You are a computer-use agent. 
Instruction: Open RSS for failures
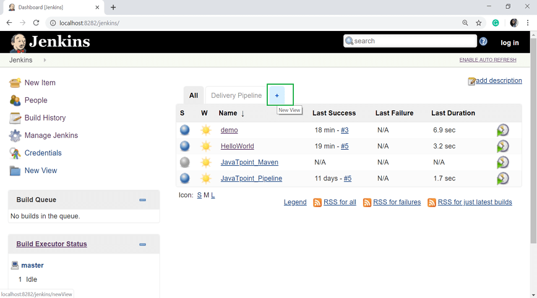coord(397,202)
